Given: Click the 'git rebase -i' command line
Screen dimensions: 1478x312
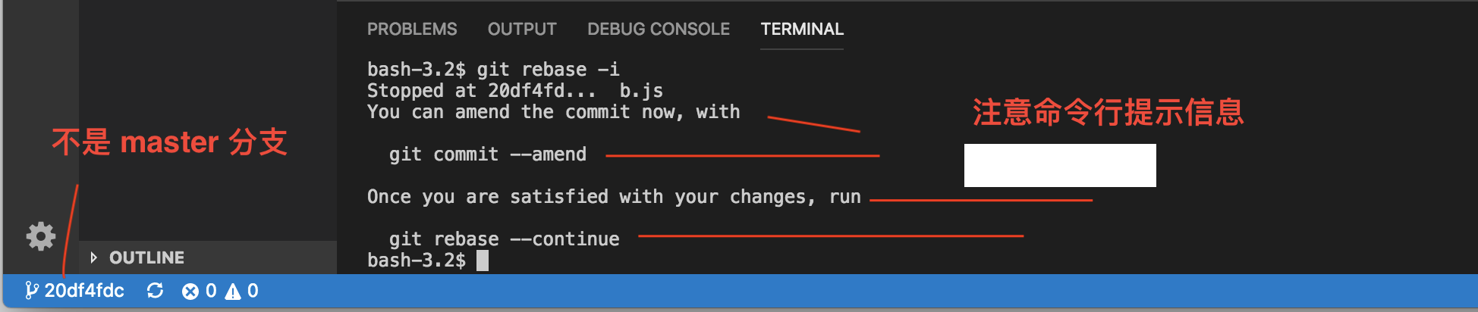Looking at the screenshot, I should coord(493,70).
